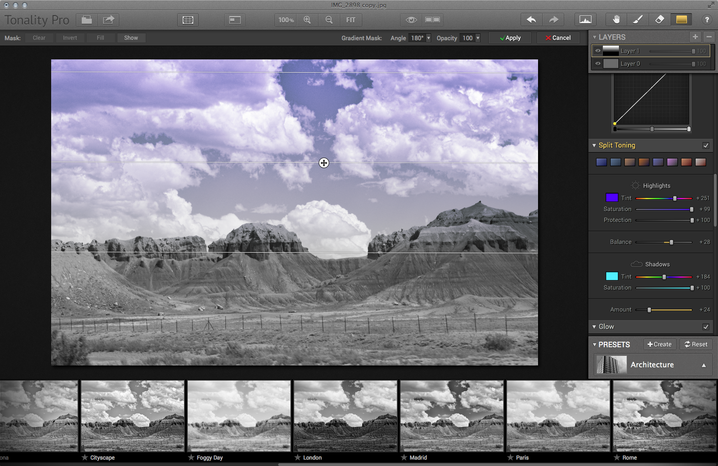Remove layer with minus button

pos(709,37)
